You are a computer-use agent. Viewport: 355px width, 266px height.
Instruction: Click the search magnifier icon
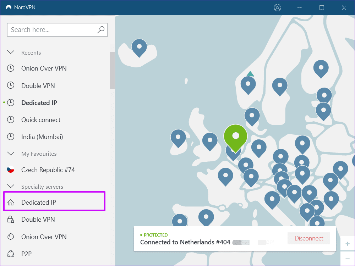tap(101, 30)
